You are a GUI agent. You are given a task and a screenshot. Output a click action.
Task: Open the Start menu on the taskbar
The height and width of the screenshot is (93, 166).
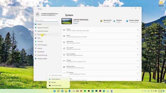click(x=54, y=91)
